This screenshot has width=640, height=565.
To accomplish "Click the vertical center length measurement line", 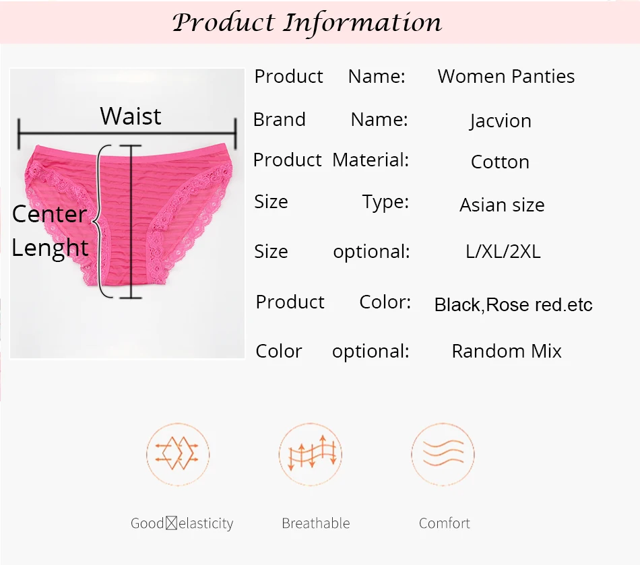I will coord(131,222).
